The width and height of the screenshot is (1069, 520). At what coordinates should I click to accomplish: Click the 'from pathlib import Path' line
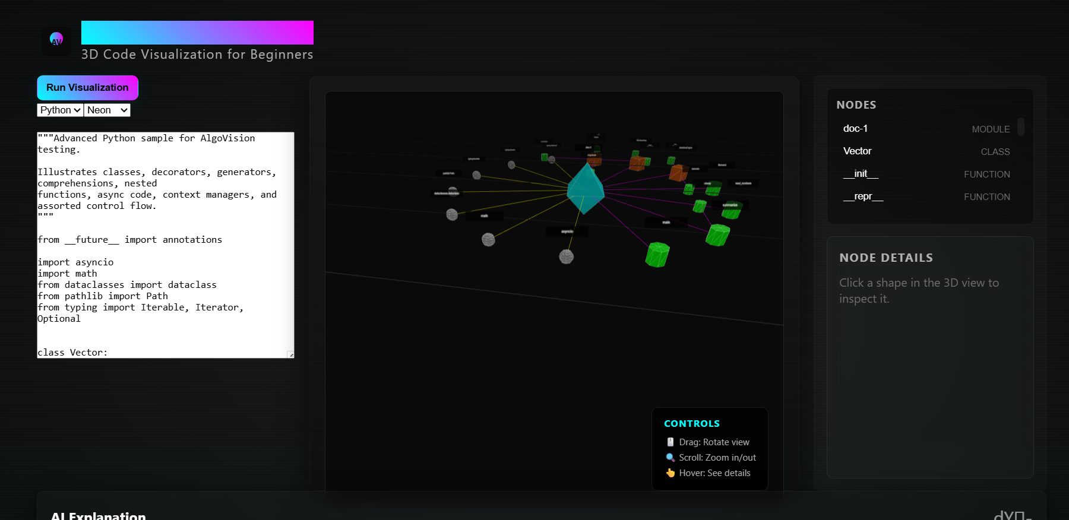pos(103,296)
